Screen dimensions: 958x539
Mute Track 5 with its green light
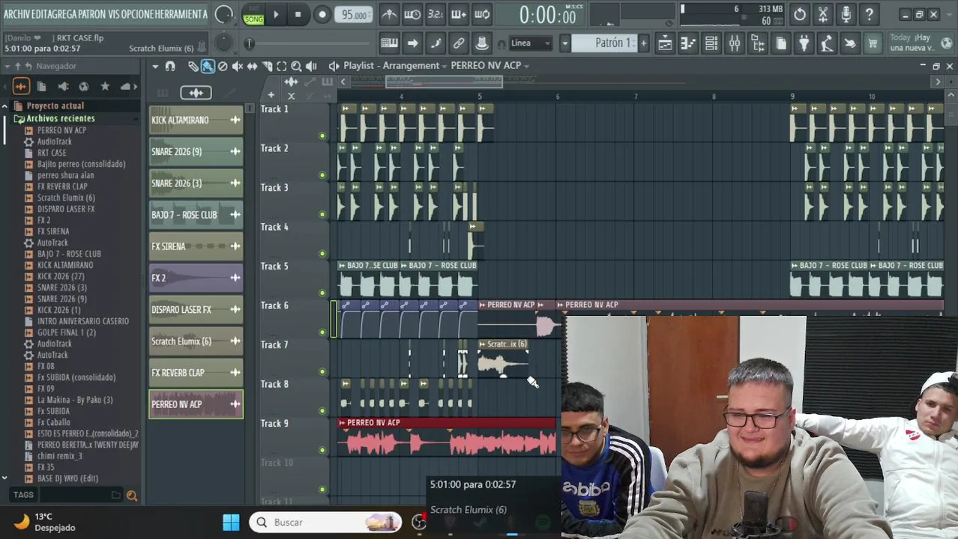(322, 293)
